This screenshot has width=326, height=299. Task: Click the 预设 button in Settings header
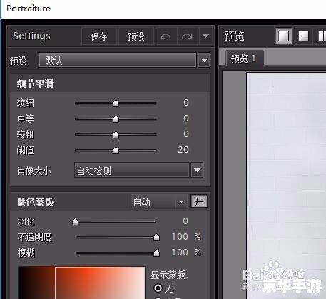click(136, 36)
